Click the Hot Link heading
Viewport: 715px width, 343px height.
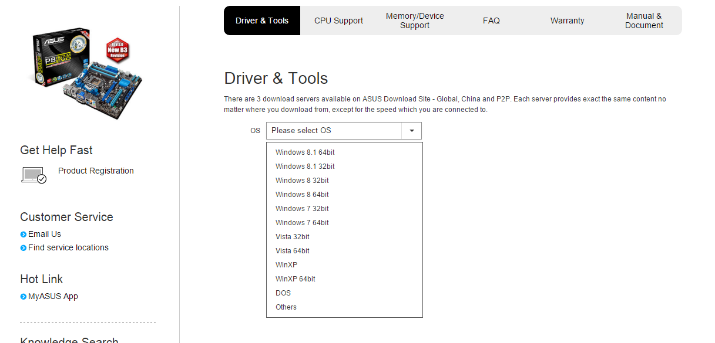click(x=41, y=279)
